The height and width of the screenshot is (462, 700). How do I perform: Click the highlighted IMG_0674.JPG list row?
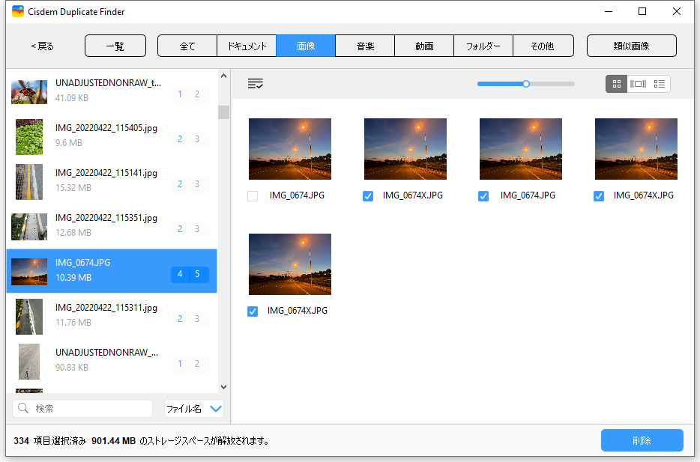pyautogui.click(x=112, y=271)
